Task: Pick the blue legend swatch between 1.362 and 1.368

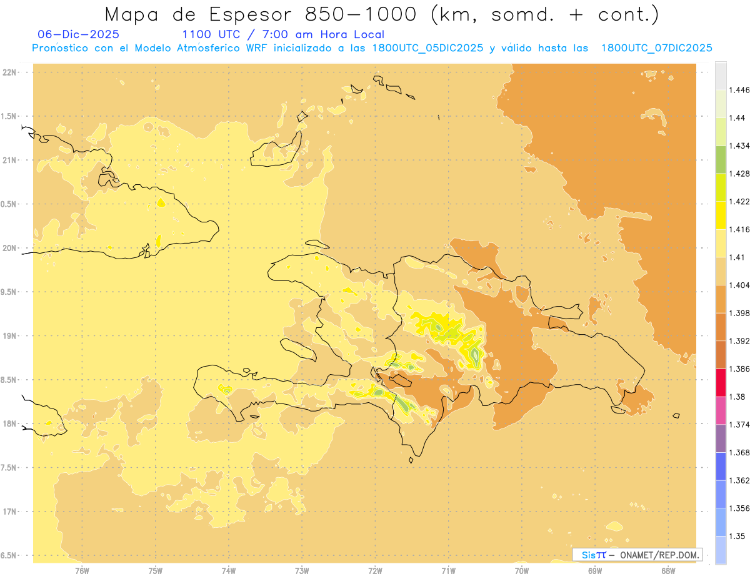Action: (721, 467)
